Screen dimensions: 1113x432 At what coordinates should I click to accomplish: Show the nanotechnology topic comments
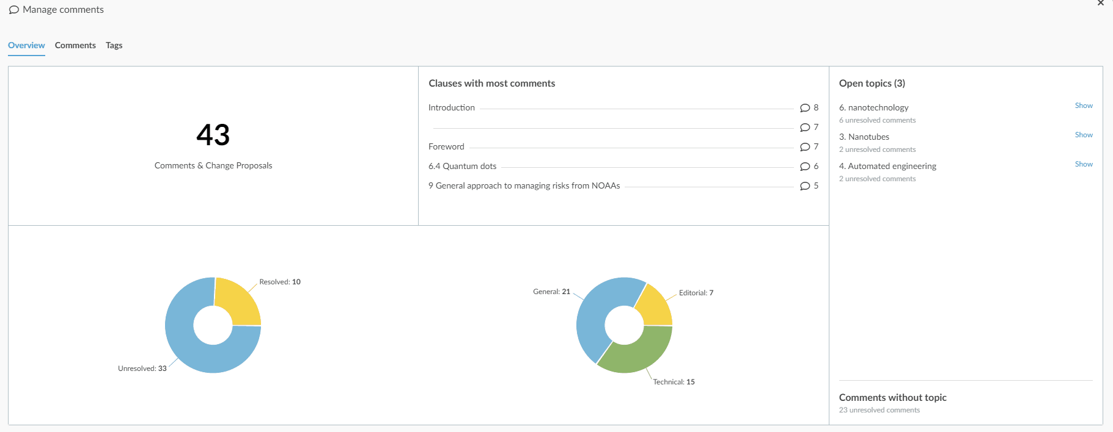(x=1084, y=106)
